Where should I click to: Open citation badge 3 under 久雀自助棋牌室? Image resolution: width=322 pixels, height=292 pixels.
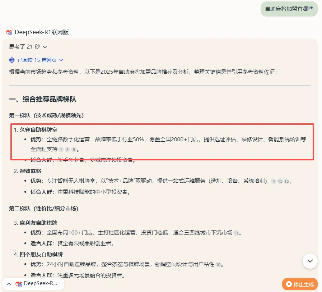(x=67, y=150)
